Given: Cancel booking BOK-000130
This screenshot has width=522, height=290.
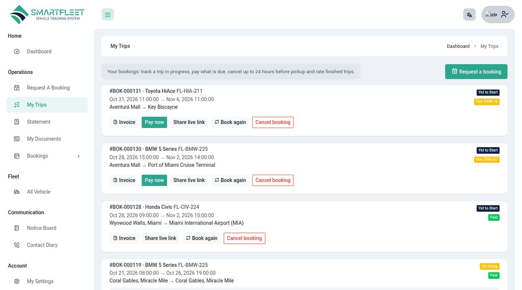Looking at the screenshot, I should pyautogui.click(x=273, y=180).
